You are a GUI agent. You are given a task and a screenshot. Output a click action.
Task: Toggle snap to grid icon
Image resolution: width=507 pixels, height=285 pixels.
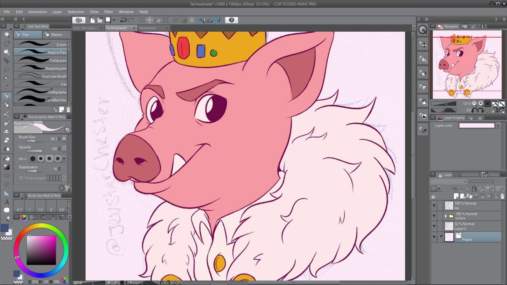coord(218,20)
